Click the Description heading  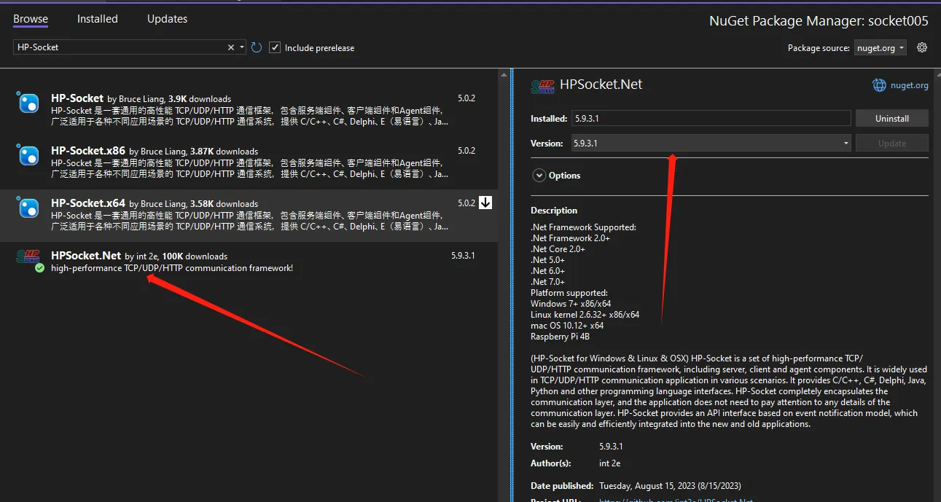point(554,211)
